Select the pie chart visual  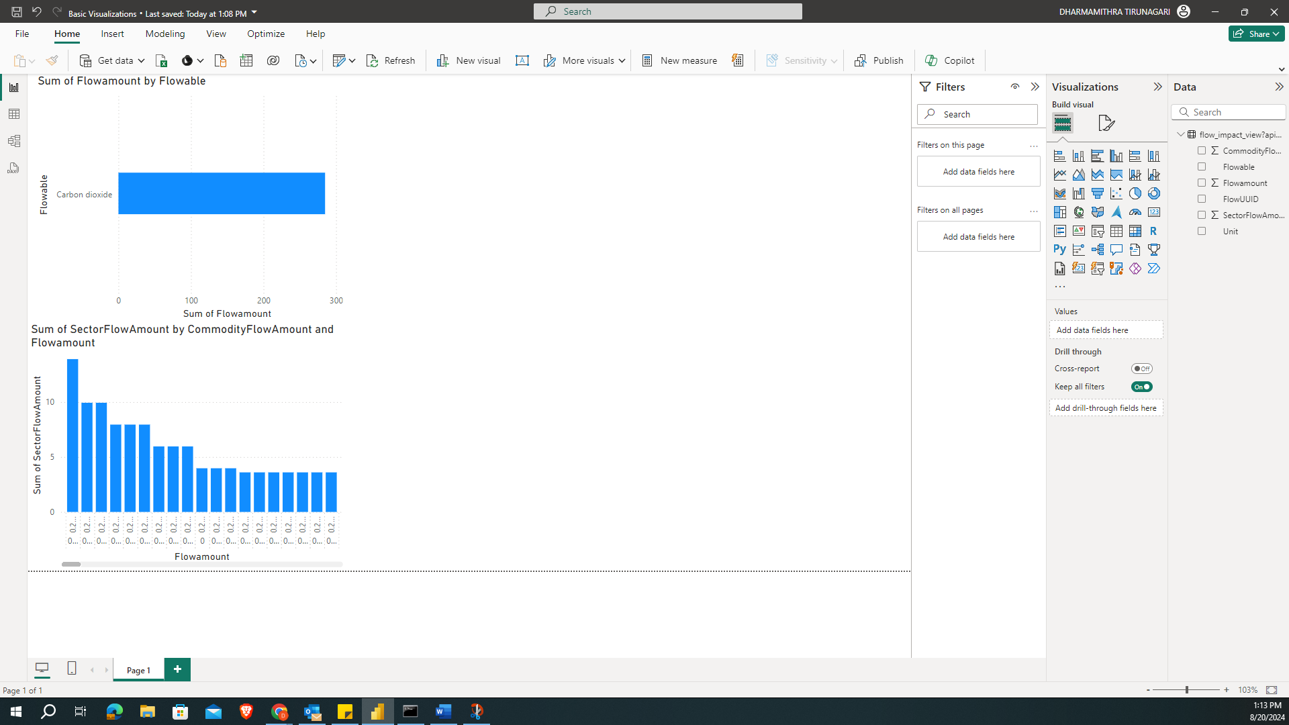[1135, 193]
